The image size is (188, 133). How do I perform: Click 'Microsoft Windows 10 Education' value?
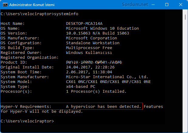point(102,28)
